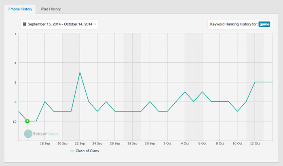Click the chart line point at 12 Oct

(255, 82)
